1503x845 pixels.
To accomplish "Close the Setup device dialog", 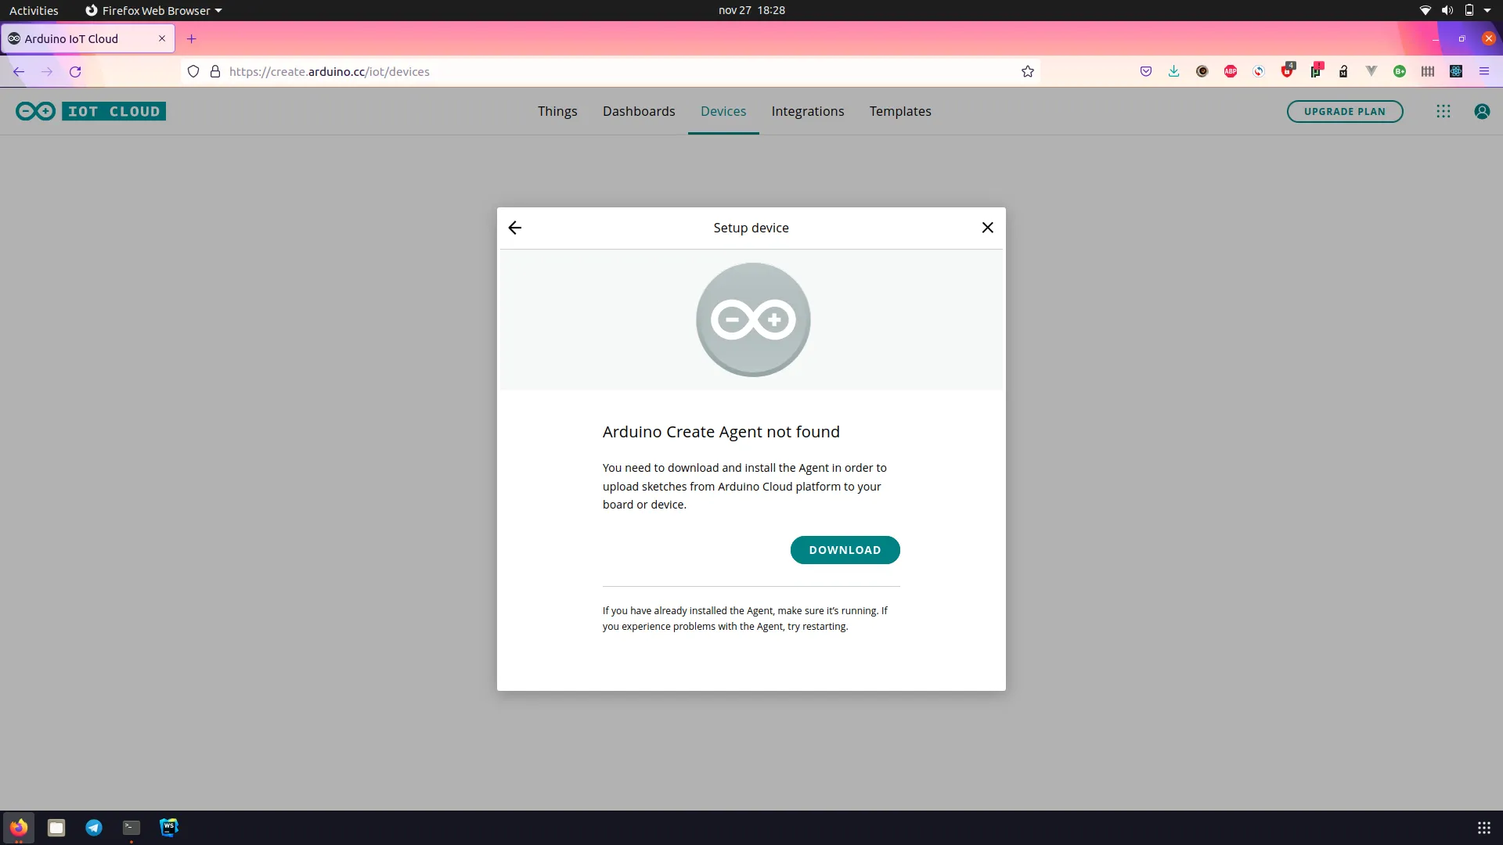I will pyautogui.click(x=987, y=227).
